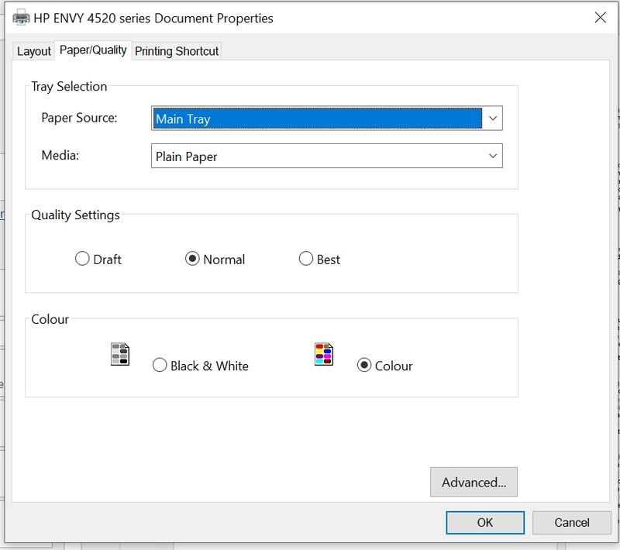Open the Paper Source dropdown arrow

(x=493, y=119)
